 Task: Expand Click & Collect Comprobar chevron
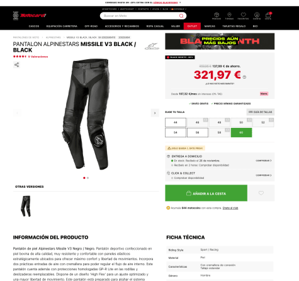[x=264, y=175]
